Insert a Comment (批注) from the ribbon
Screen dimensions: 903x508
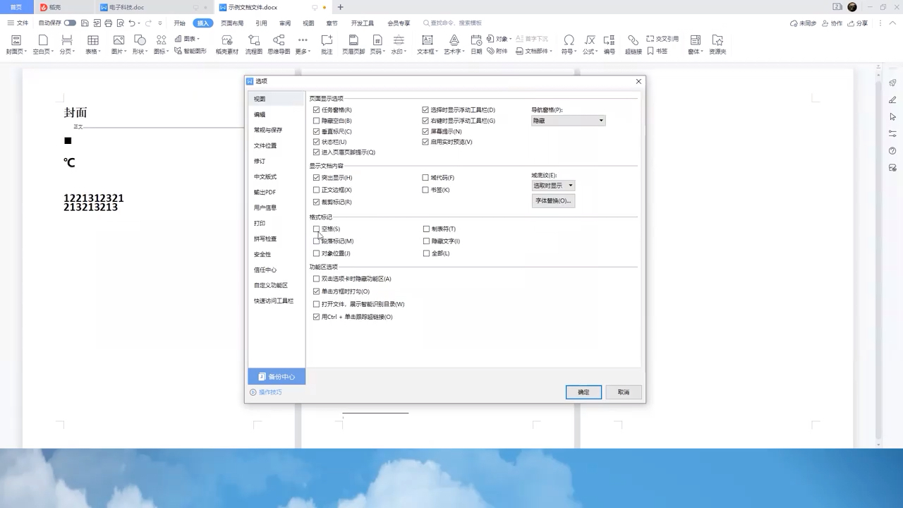tap(327, 44)
